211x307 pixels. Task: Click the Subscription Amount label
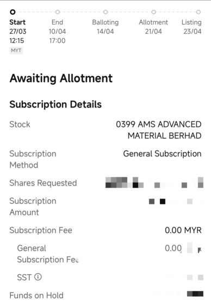(33, 206)
